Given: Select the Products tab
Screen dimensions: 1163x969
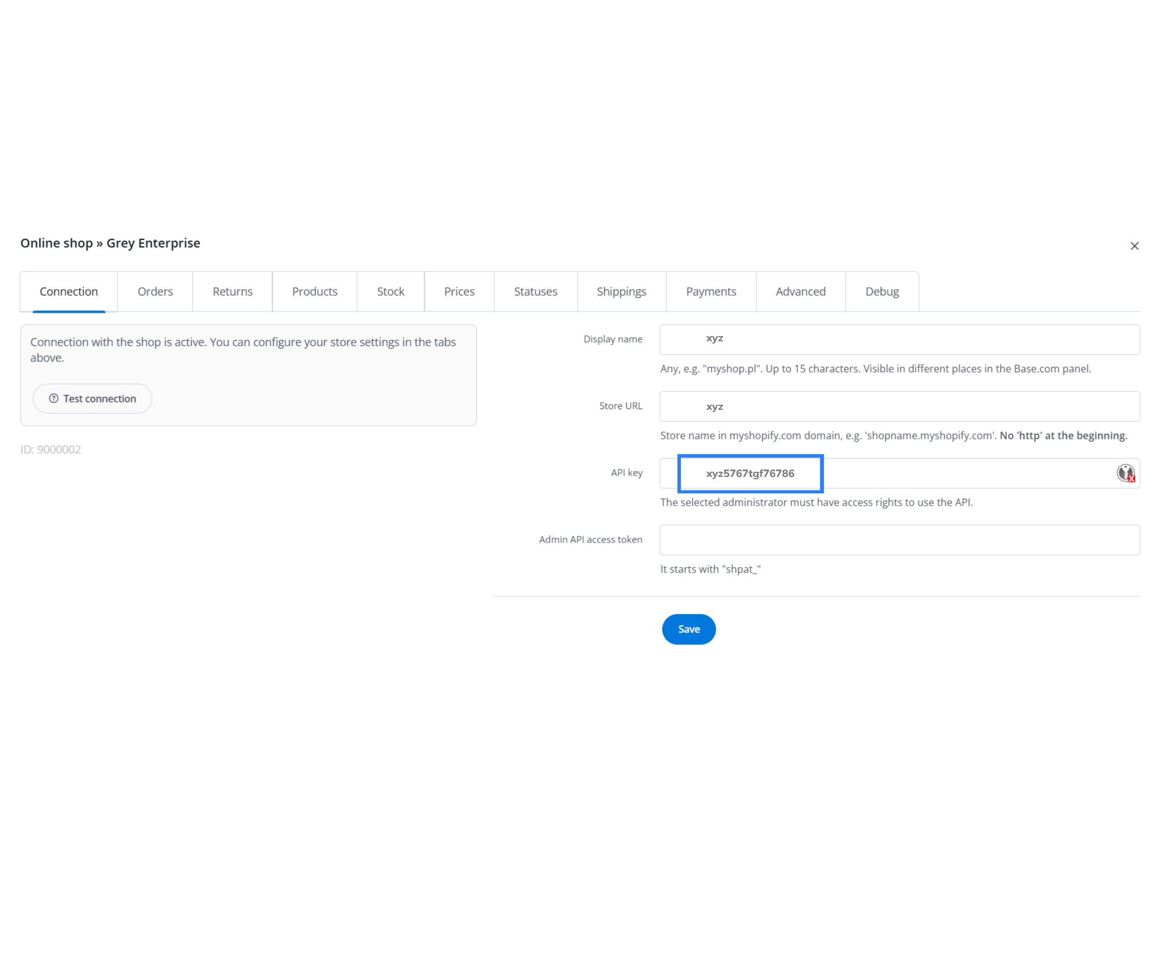Looking at the screenshot, I should coord(315,292).
